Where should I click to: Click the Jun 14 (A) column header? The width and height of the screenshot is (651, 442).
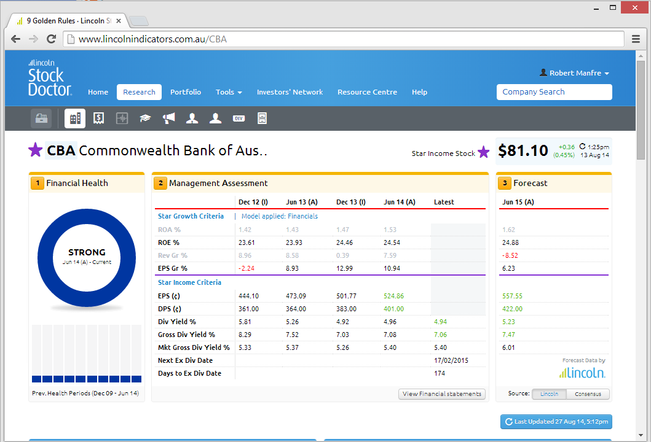(x=400, y=202)
